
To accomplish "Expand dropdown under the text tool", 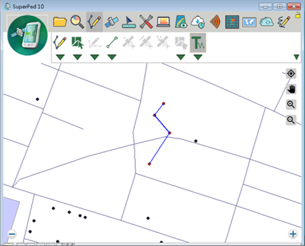I will click(x=198, y=57).
